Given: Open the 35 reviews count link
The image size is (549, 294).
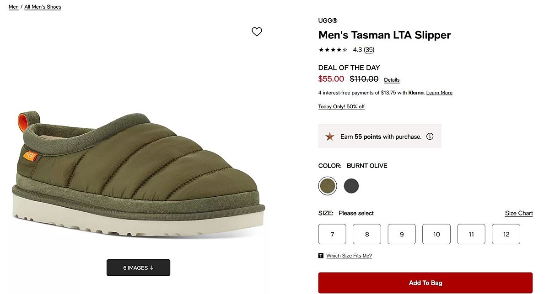Looking at the screenshot, I should point(369,50).
